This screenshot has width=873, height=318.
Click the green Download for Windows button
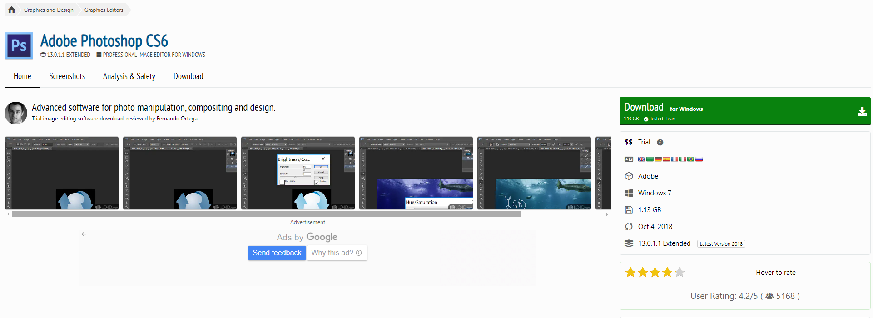[x=736, y=111]
